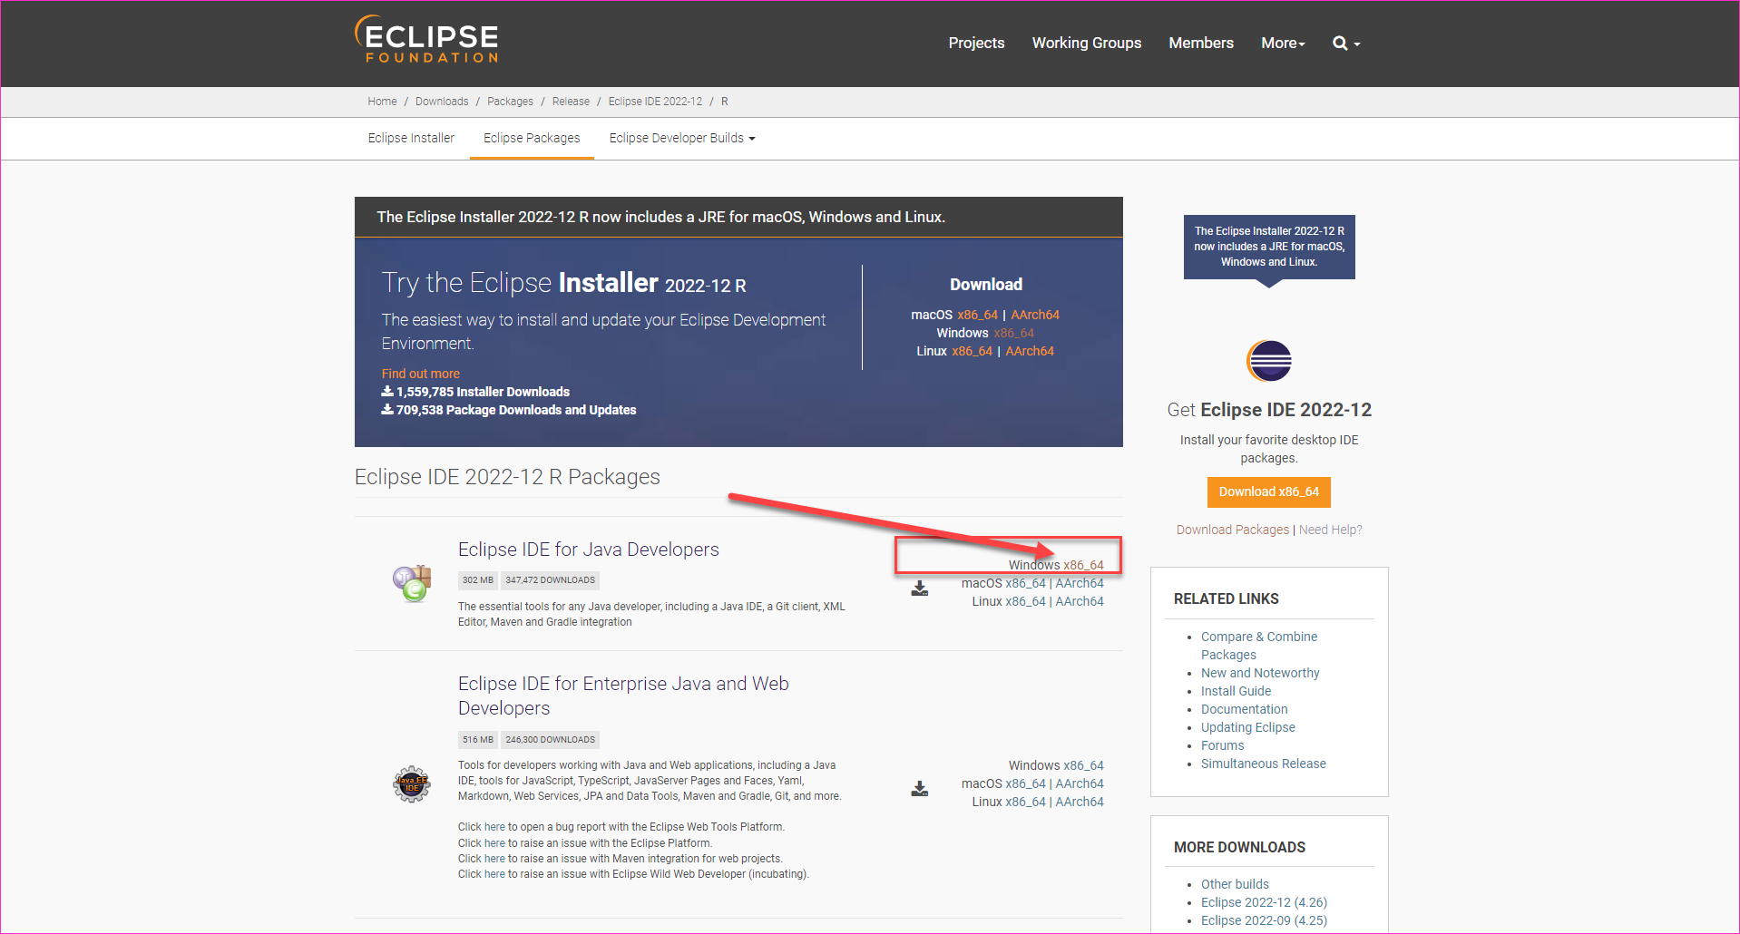Open the Members menu item
Image resolution: width=1740 pixels, height=934 pixels.
click(x=1201, y=43)
